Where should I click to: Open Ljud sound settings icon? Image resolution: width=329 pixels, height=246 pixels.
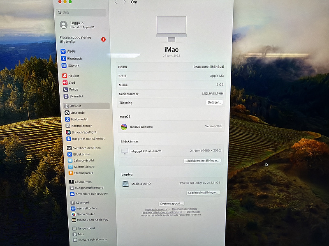pyautogui.click(x=65, y=83)
